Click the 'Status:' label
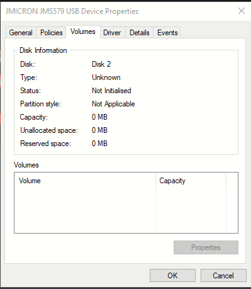Image resolution: width=251 pixels, height=289 pixels. 30,91
